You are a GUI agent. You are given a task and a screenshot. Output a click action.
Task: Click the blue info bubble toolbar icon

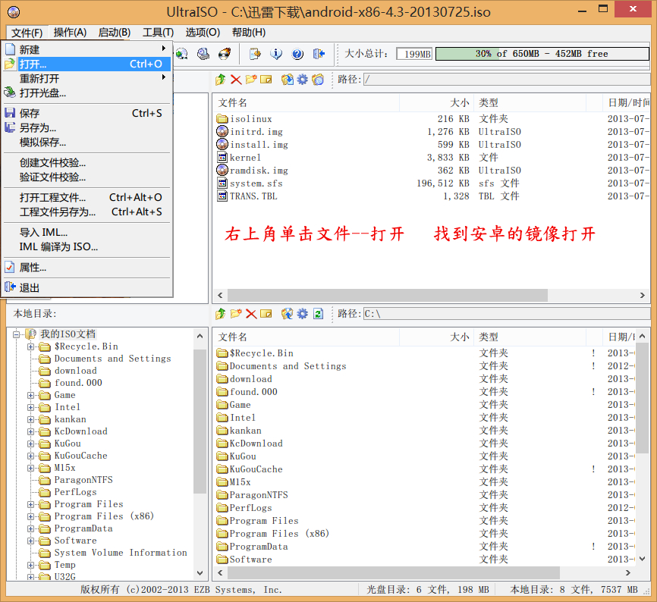point(276,54)
